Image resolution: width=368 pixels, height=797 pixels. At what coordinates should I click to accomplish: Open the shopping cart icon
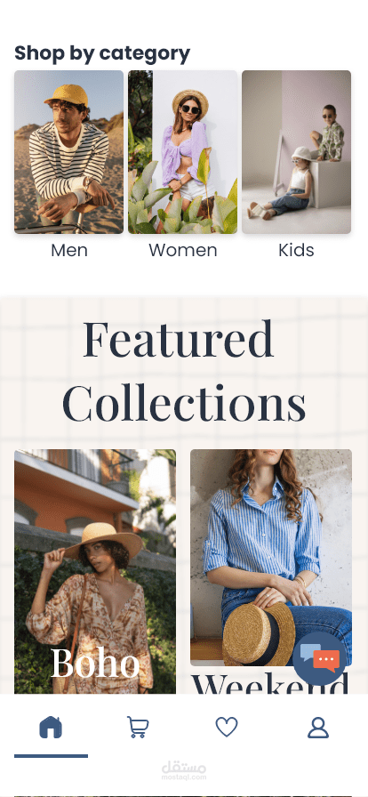[138, 727]
